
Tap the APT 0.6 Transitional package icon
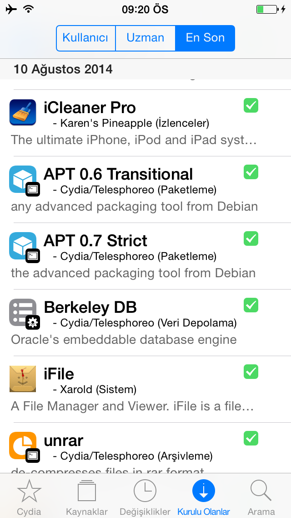click(x=23, y=179)
